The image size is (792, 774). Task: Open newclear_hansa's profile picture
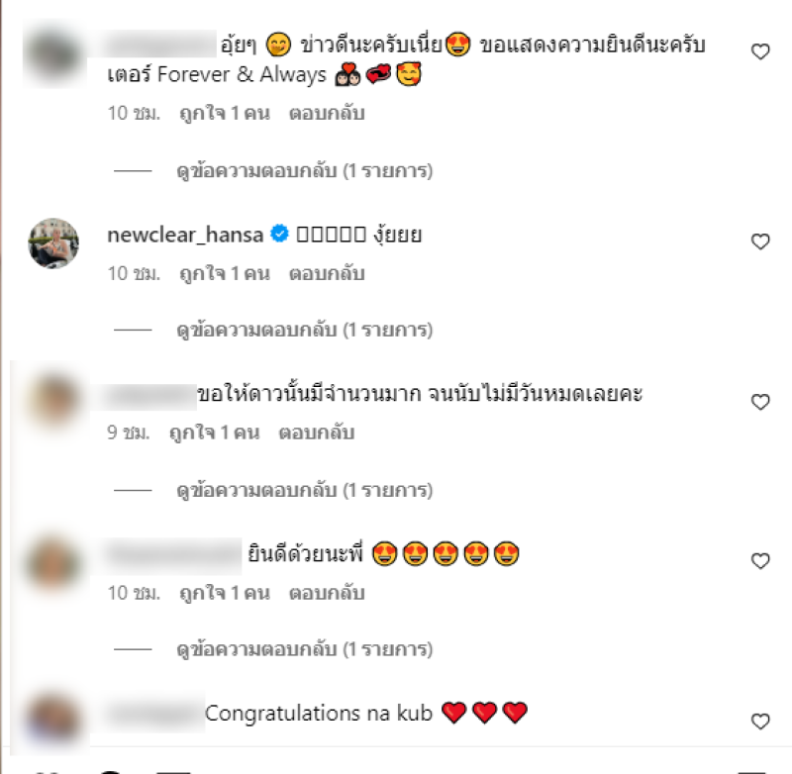pos(53,243)
